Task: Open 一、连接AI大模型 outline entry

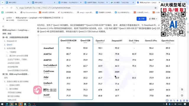Action: tap(13, 85)
